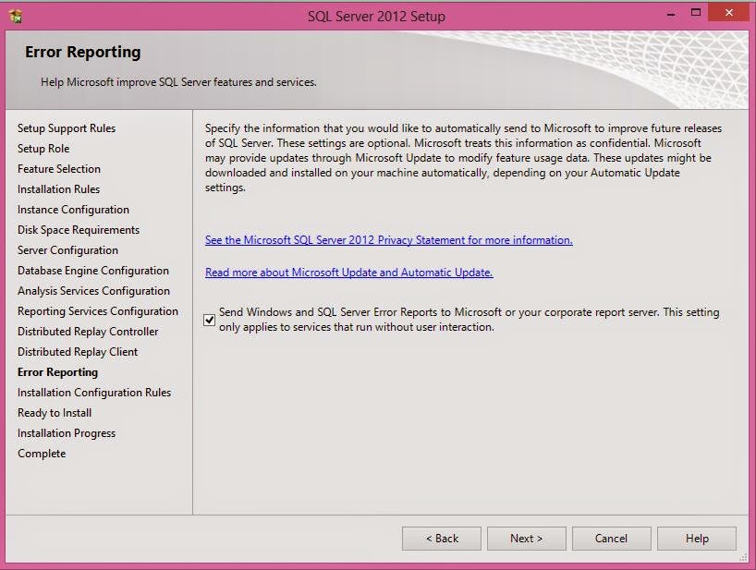Click the resize grip in the window corner
756x570 pixels.
click(744, 557)
